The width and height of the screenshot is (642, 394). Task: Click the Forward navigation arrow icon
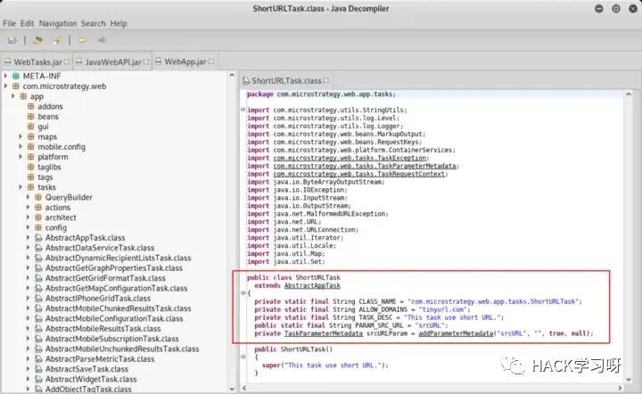click(x=101, y=40)
